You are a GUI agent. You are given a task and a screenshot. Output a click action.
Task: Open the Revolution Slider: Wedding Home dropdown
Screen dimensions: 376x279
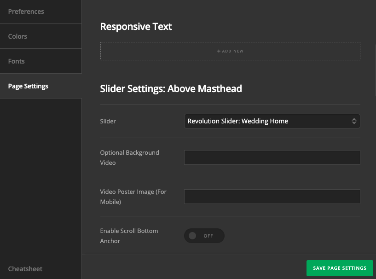[x=272, y=121]
